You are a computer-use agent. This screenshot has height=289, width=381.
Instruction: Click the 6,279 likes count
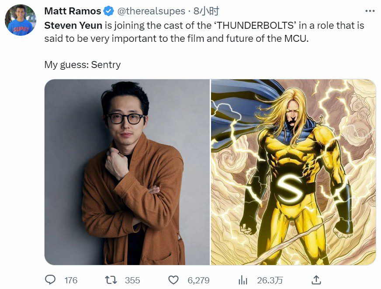(198, 280)
